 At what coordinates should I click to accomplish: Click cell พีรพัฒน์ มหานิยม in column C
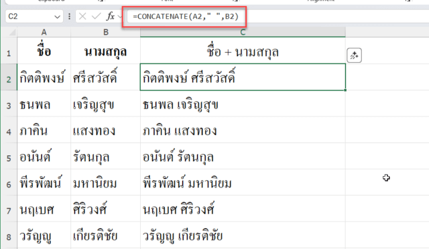243,182
